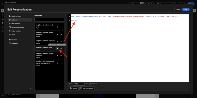Open more options for 'Interest in Galaxy S24'
This screenshot has height=98, width=197.
click(61, 42)
